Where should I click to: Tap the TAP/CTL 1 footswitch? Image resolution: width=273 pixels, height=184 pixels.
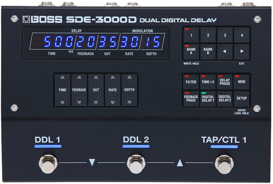click(x=224, y=164)
